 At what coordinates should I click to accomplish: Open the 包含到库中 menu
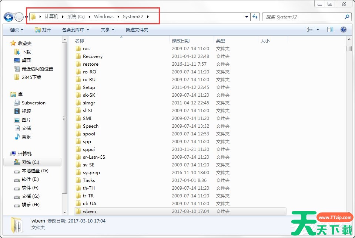tap(76, 30)
